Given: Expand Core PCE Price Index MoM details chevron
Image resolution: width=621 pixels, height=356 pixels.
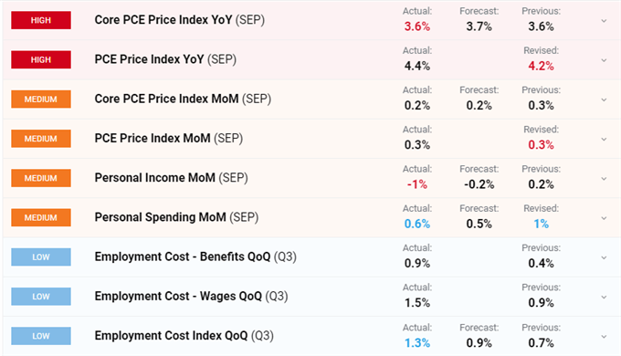Looking at the screenshot, I should point(604,99).
